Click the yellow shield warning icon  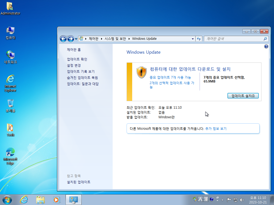141,72
